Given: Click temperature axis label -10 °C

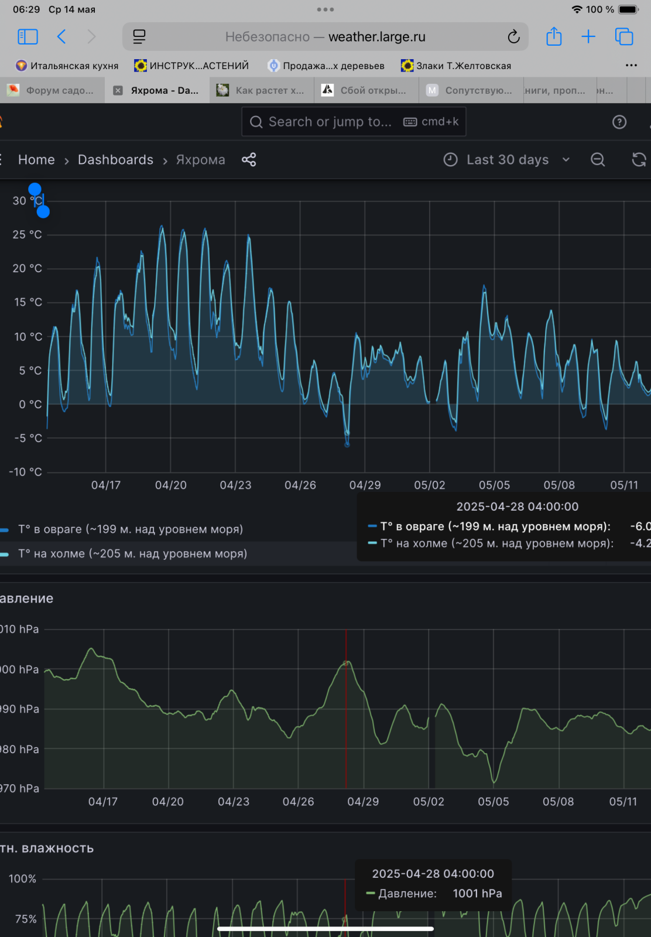Looking at the screenshot, I should 25,472.
